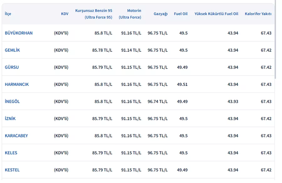This screenshot has height=183, width=282.
Task: Select KELES's 85.79 TL/L benzin price
Action: pyautogui.click(x=102, y=153)
